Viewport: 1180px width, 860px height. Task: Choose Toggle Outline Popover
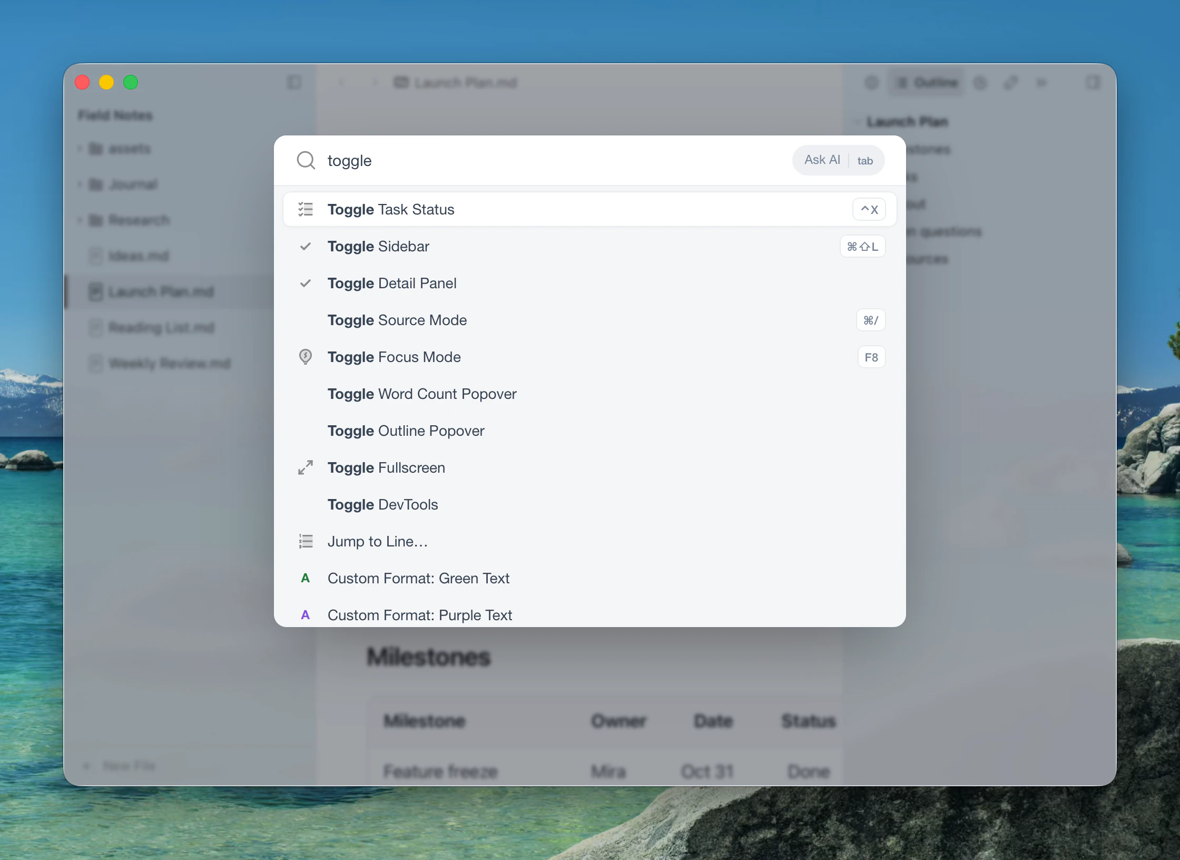(590, 431)
